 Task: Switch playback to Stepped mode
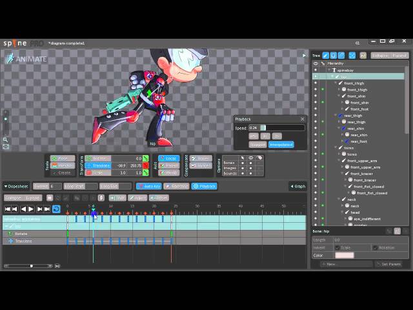tap(257, 145)
